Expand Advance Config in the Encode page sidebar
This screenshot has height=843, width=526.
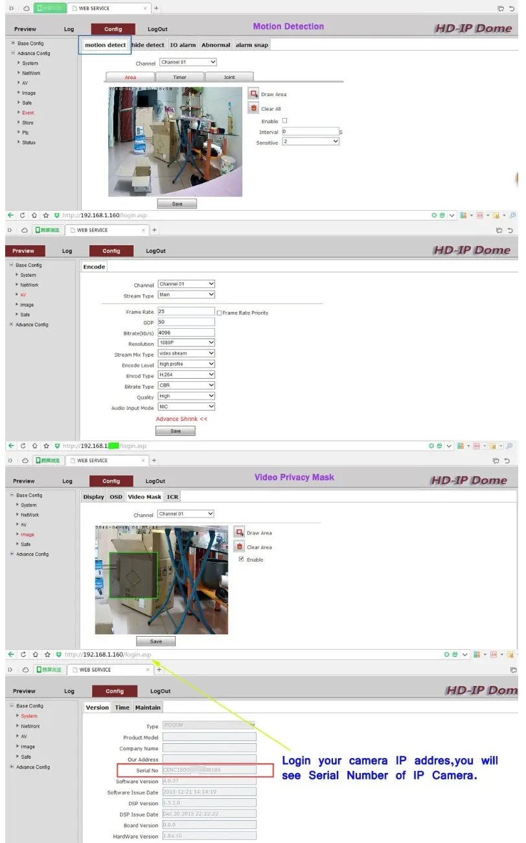coord(11,324)
